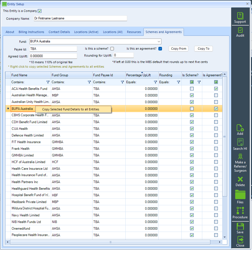The image size is (252, 261).
Task: Open Fund Group column filter icon
Action: (x=89, y=82)
